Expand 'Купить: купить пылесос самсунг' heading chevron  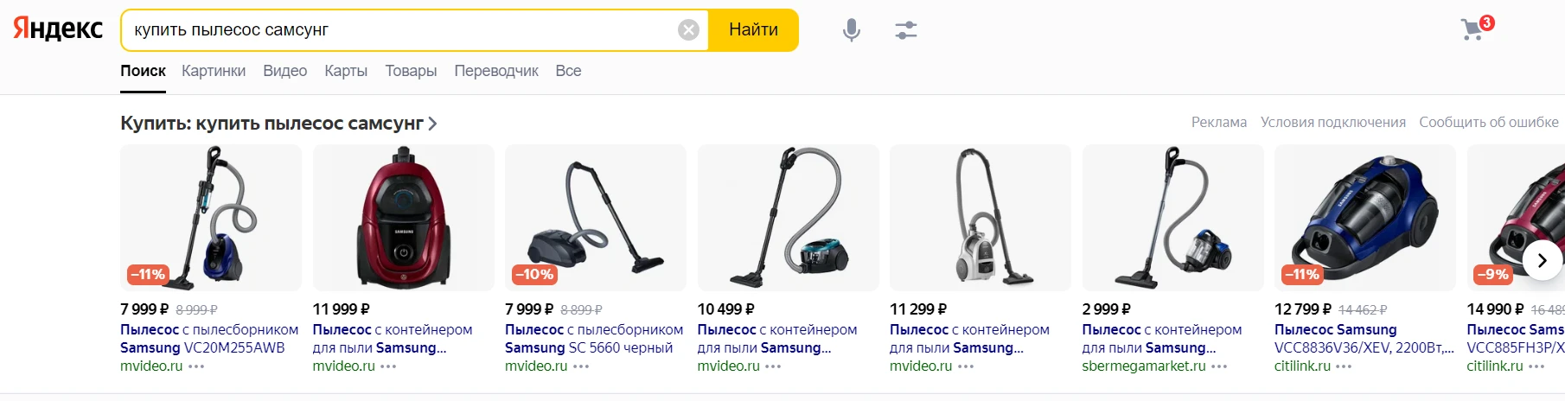432,124
